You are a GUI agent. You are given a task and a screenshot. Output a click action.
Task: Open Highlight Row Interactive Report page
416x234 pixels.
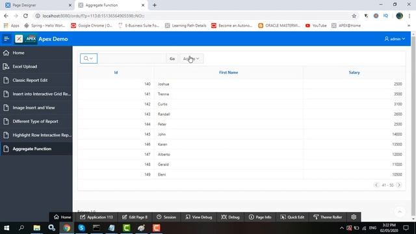click(x=36, y=135)
